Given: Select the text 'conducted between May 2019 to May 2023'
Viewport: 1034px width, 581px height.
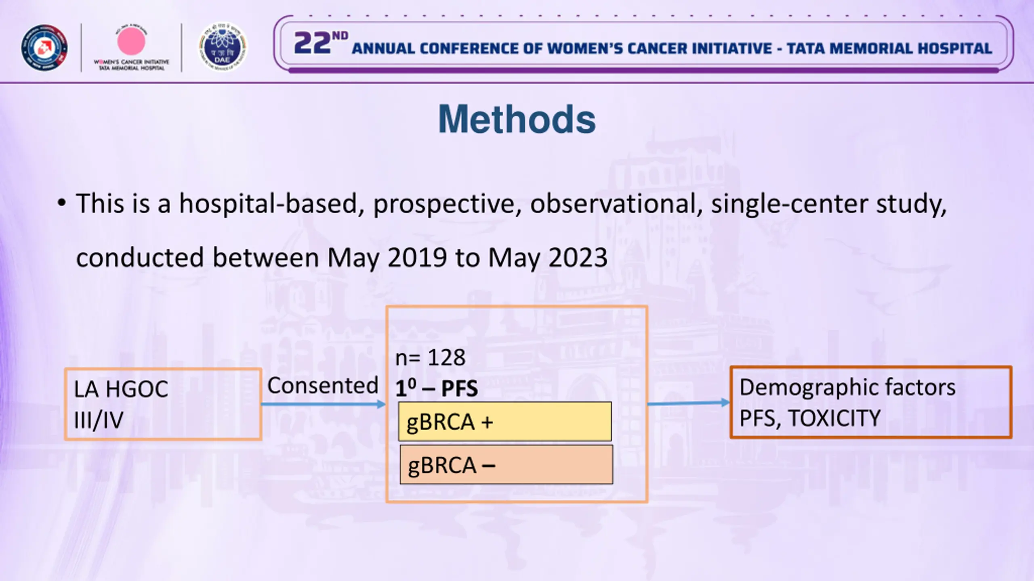Looking at the screenshot, I should [x=342, y=257].
